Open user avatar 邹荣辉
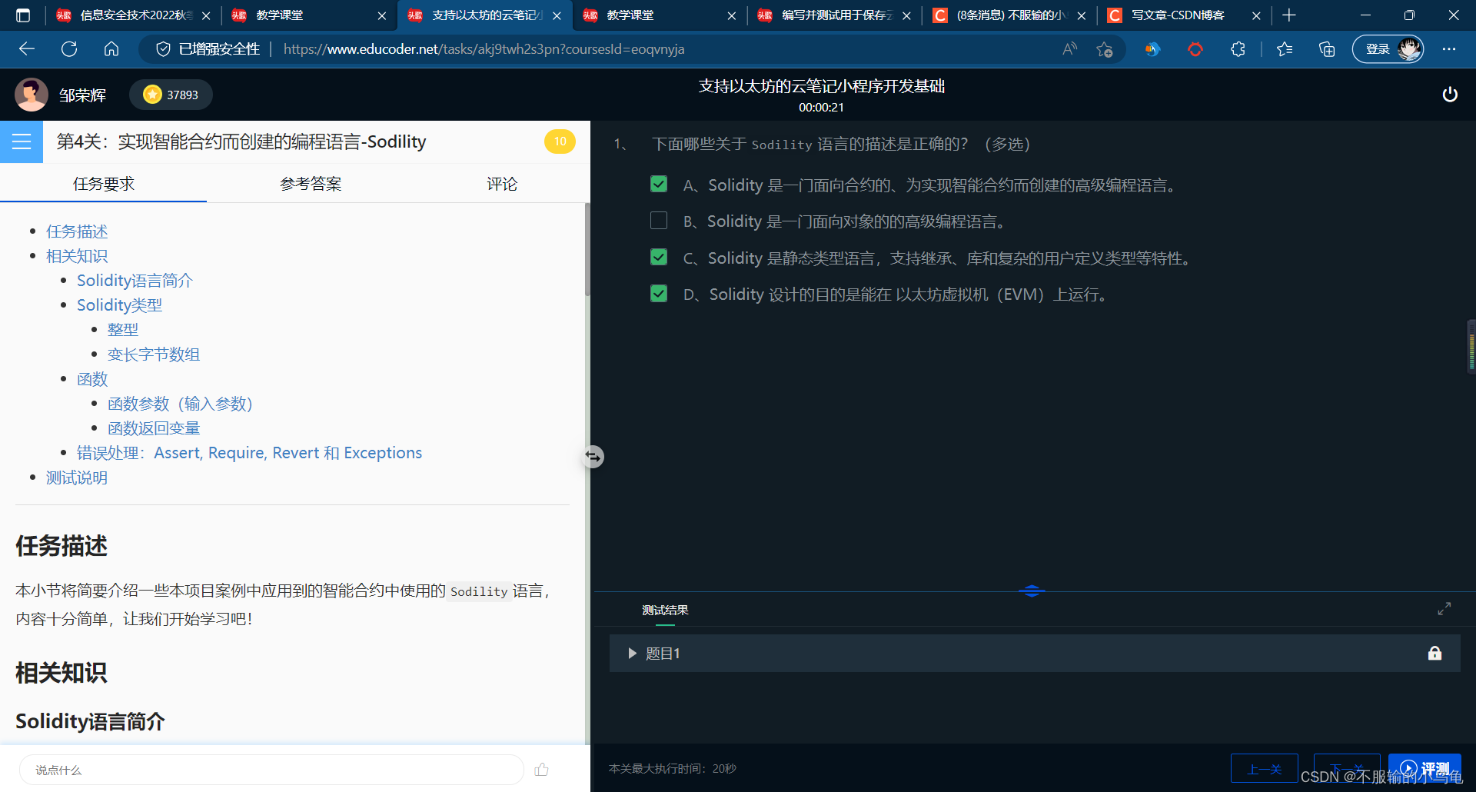 32,95
